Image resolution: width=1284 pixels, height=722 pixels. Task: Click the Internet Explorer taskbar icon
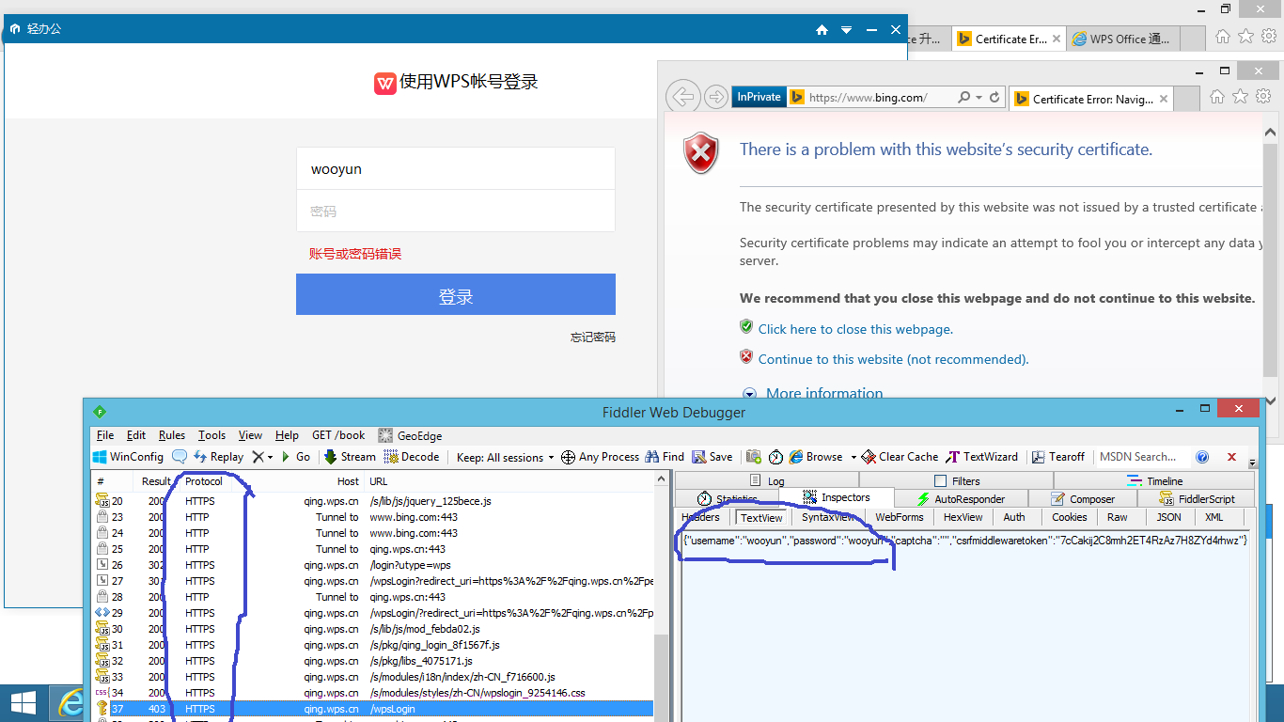point(71,703)
